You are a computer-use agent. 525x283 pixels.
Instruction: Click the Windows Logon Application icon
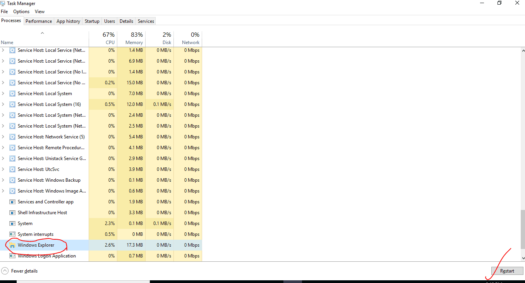point(12,256)
